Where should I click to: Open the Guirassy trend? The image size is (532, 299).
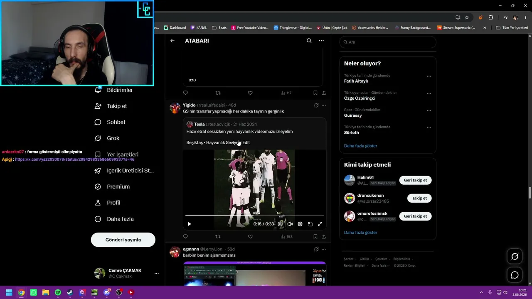click(x=353, y=115)
